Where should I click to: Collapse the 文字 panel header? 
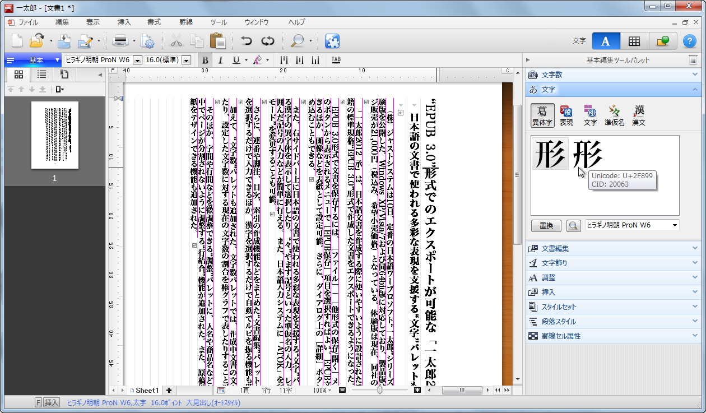613,89
